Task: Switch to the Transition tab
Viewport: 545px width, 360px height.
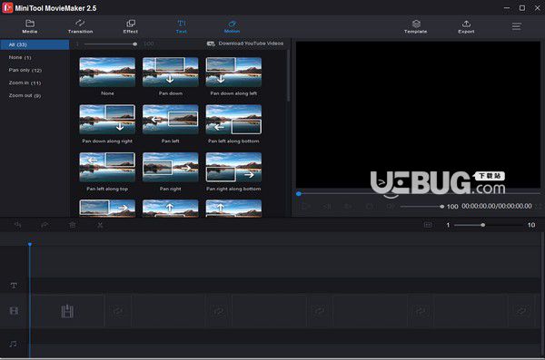Action: pyautogui.click(x=80, y=26)
